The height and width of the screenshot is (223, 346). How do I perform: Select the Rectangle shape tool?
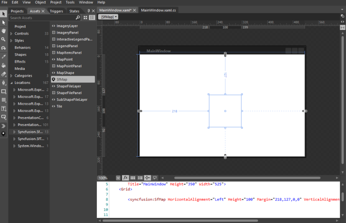click(3, 91)
